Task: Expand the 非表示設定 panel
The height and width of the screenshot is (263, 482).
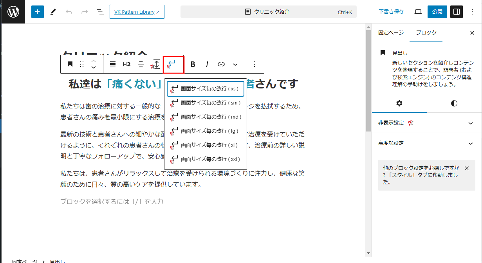Action: (x=426, y=123)
